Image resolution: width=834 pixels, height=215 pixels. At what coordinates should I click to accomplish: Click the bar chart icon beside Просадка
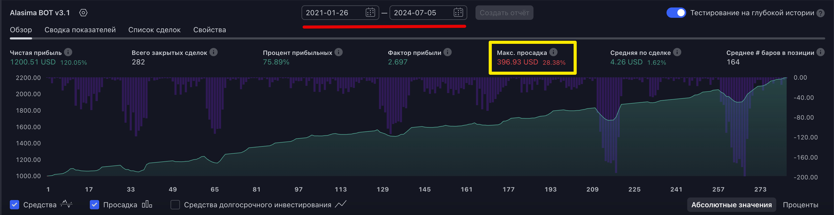[147, 204]
